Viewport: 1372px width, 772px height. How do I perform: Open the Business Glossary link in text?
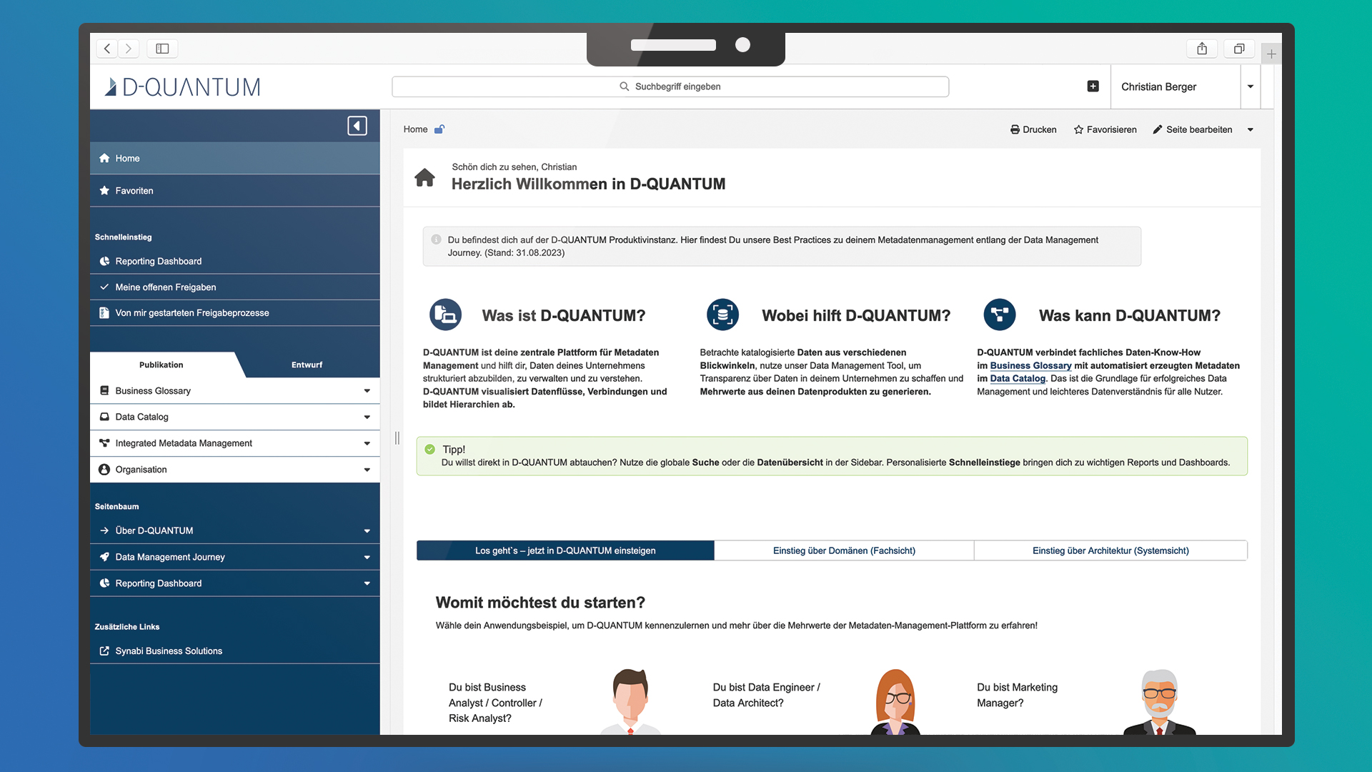point(1030,365)
